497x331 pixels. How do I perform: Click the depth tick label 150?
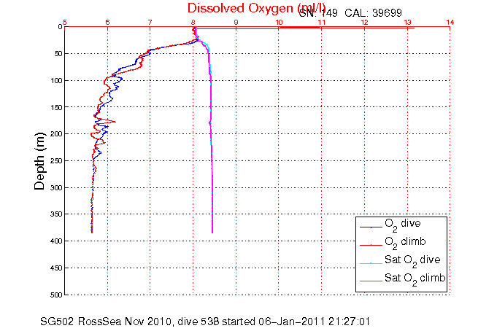(56, 107)
